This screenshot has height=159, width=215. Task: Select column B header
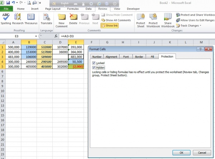29,42
